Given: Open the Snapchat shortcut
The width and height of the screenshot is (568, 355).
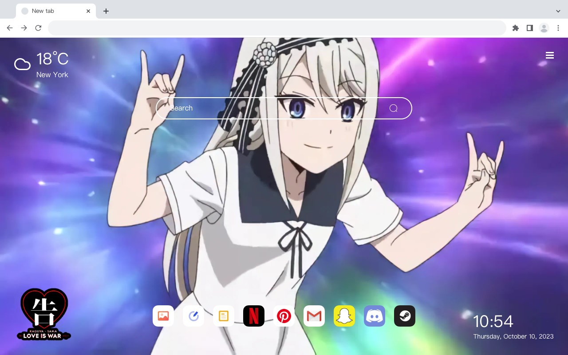Looking at the screenshot, I should (x=344, y=316).
